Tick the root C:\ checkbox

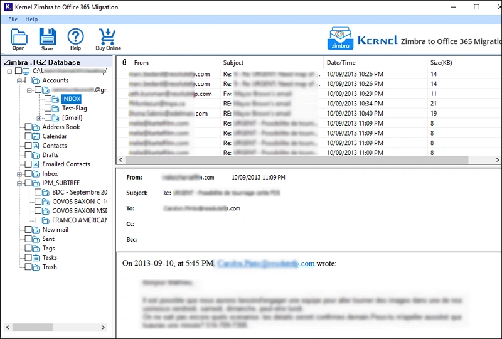click(19, 70)
